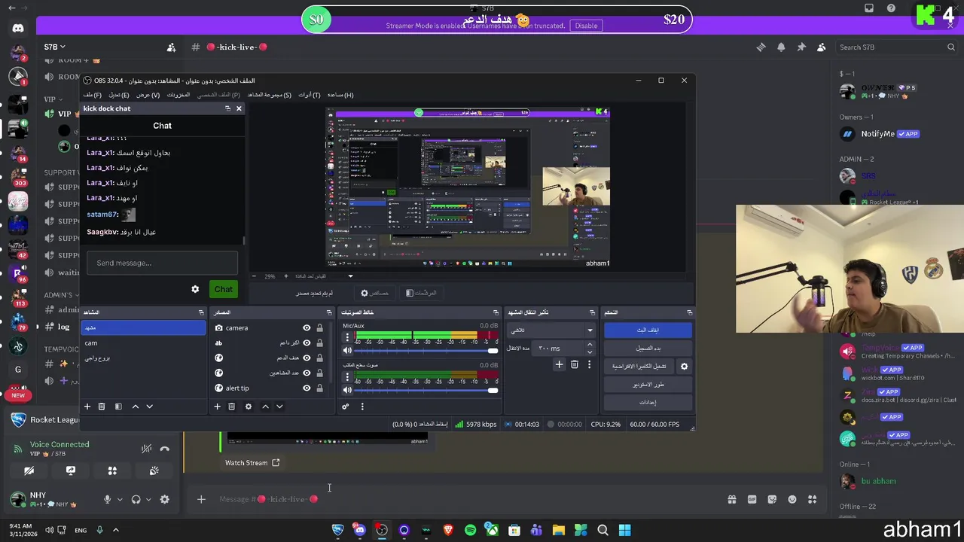The height and width of the screenshot is (542, 964).
Task: Toggle lock on the alert tip source
Action: tap(319, 388)
